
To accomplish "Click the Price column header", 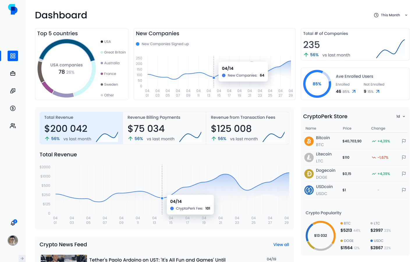I will (347, 128).
